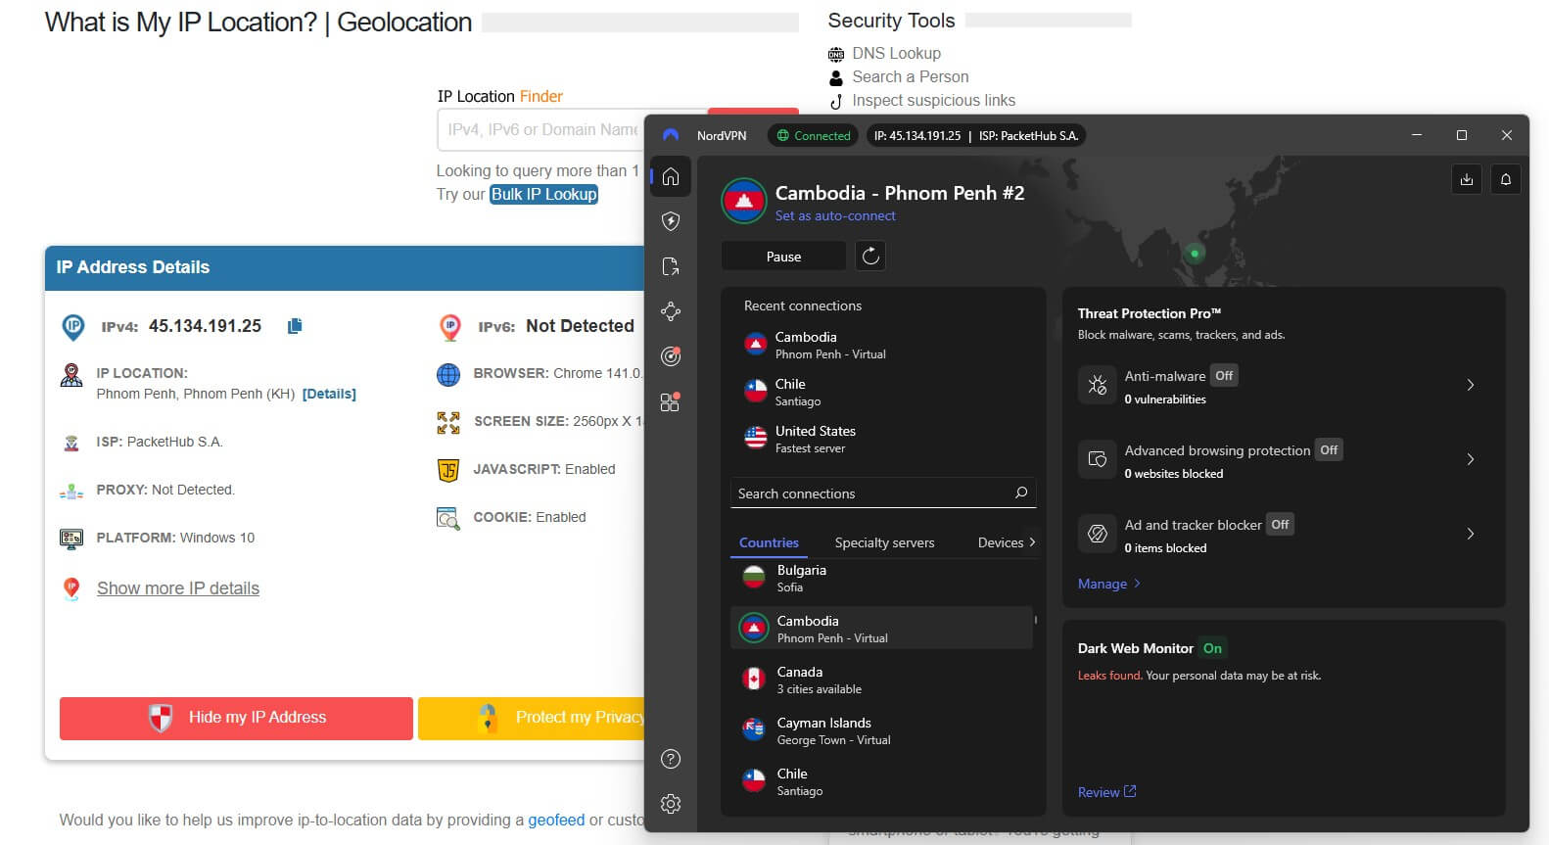Click the Canada flag icon
The height and width of the screenshot is (845, 1549).
[754, 680]
